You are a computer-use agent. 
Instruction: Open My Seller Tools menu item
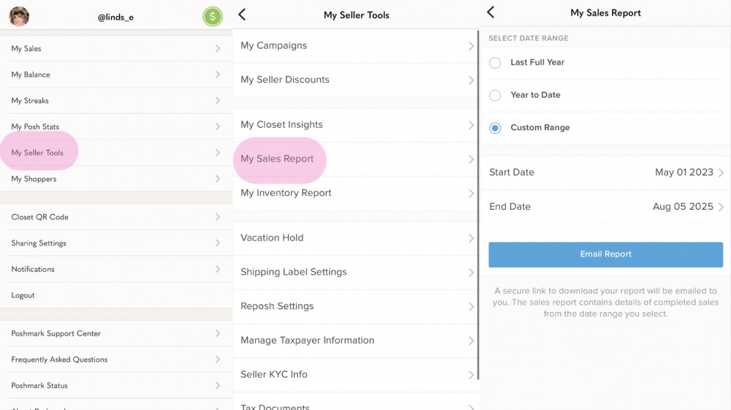point(116,153)
